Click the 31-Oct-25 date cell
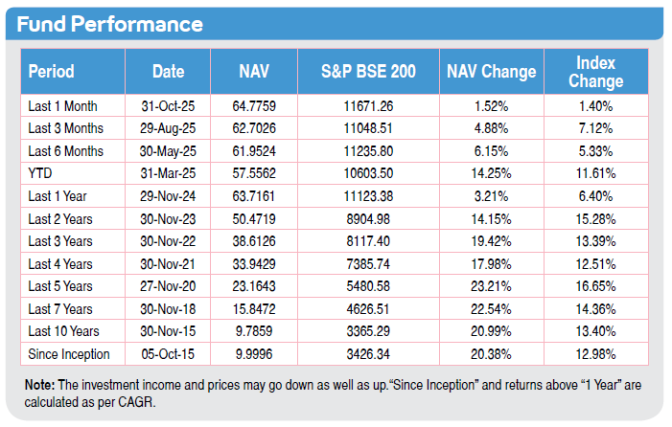The width and height of the screenshot is (672, 427). pyautogui.click(x=167, y=105)
